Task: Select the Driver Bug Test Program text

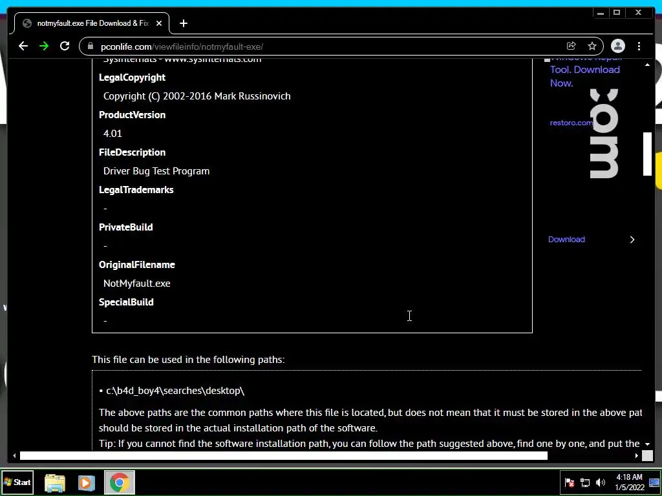Action: (x=156, y=171)
